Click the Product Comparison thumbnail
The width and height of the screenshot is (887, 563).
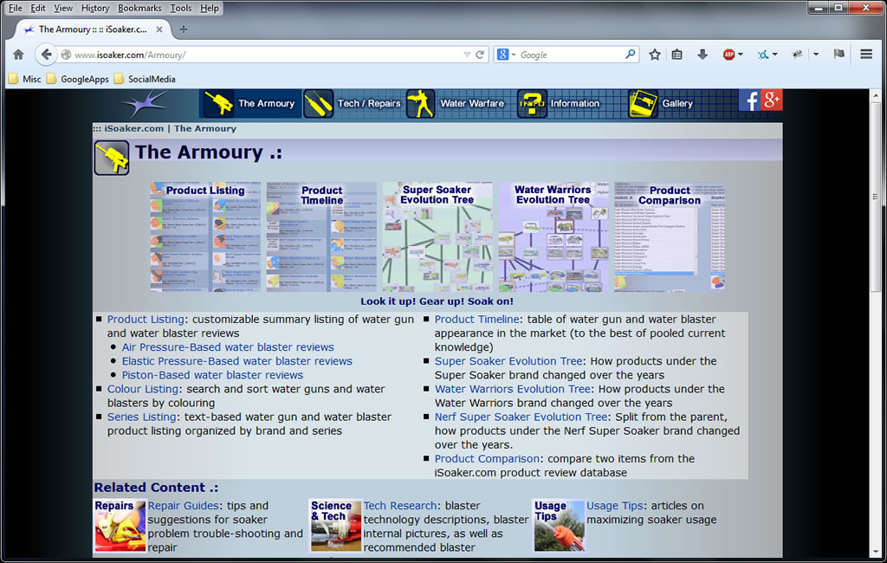(x=670, y=236)
